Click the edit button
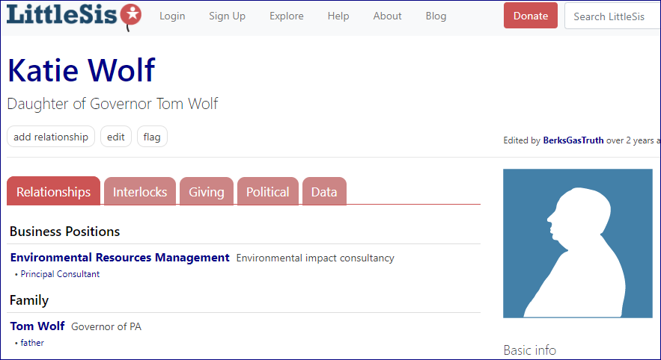Screen dimensions: 661x360 tap(116, 137)
